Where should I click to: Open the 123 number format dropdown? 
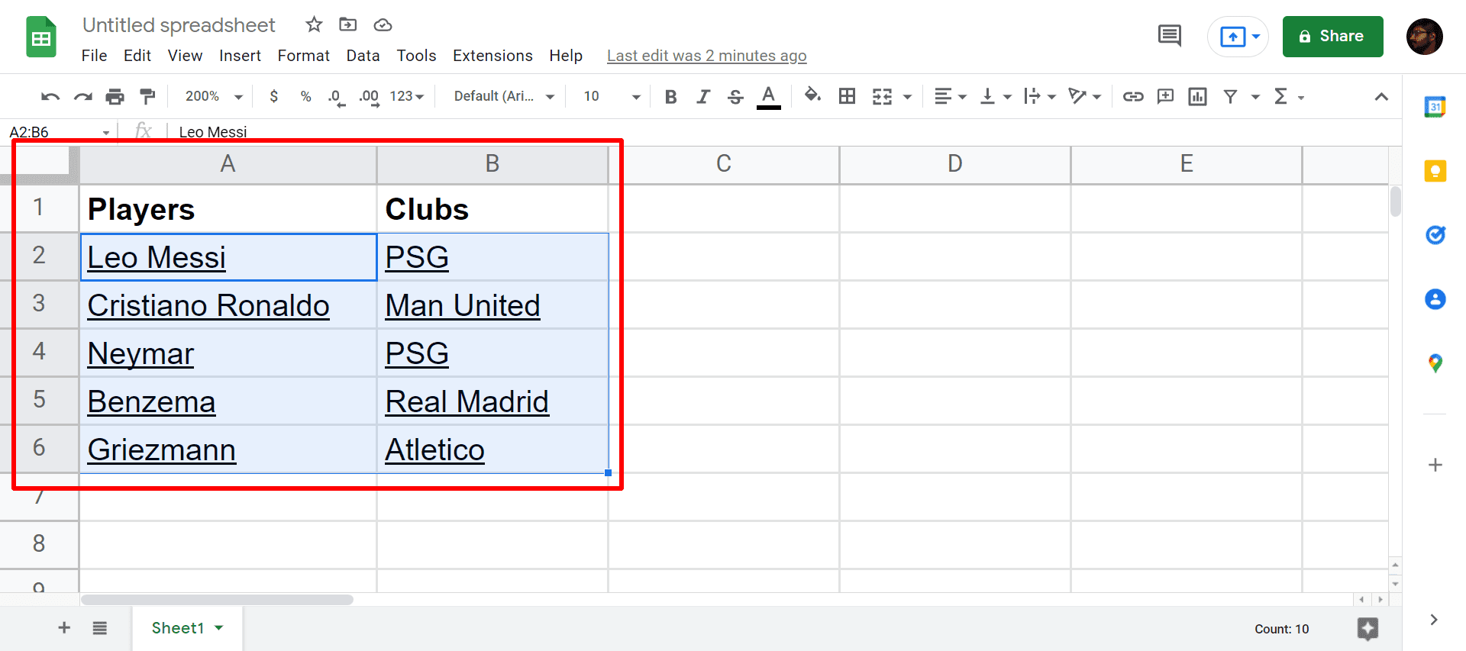click(406, 96)
